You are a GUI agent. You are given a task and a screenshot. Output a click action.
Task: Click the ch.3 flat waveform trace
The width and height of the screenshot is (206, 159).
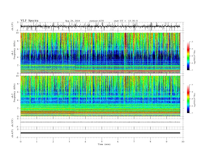coord(100,122)
